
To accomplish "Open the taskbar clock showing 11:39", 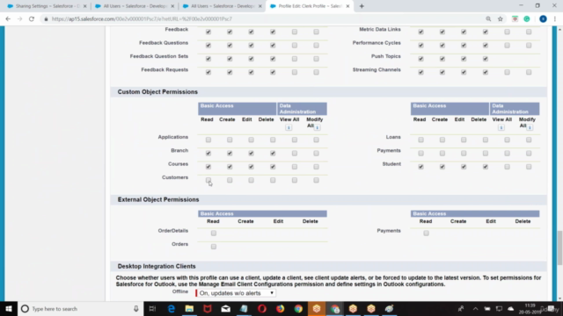I will coord(530,308).
